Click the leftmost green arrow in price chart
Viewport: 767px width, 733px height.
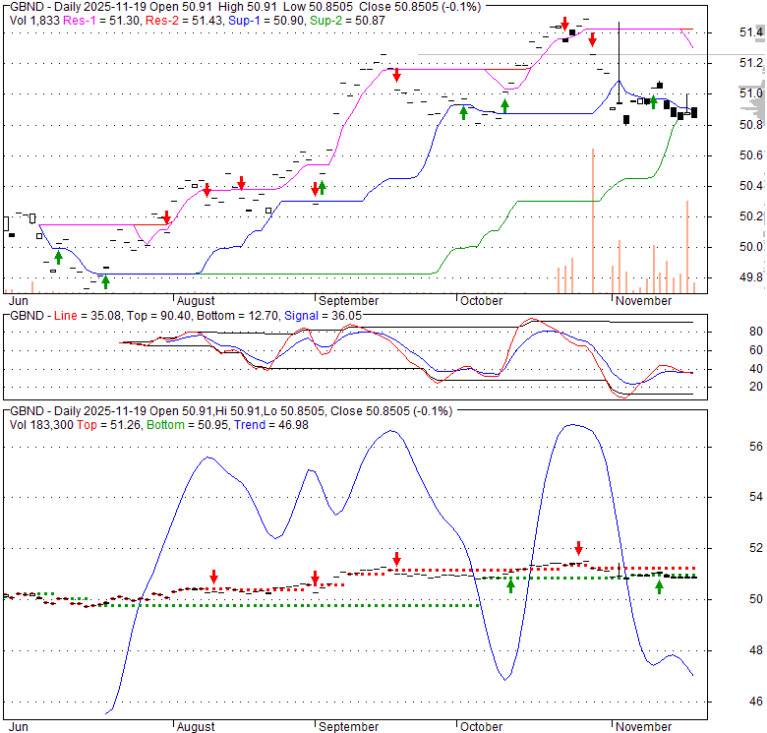point(58,257)
